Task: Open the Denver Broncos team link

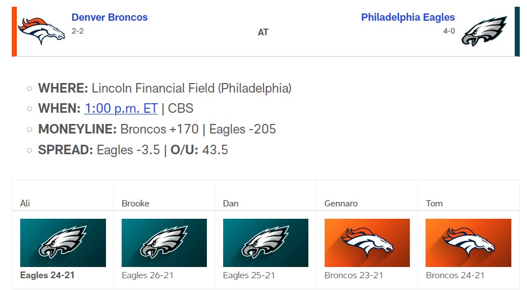Action: point(109,17)
